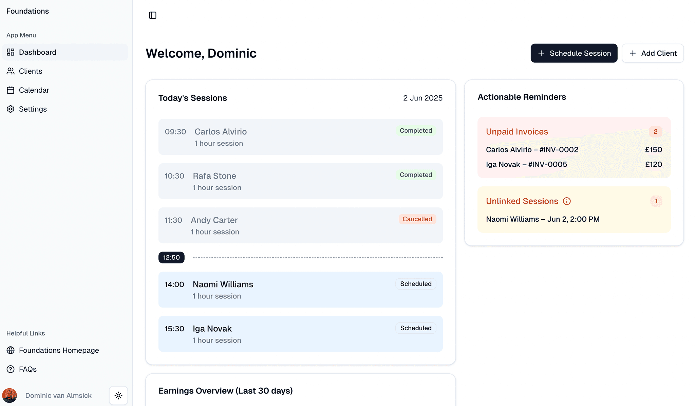Viewport: 695px width, 406px height.
Task: Click the FAQs question mark icon
Action: (11, 369)
